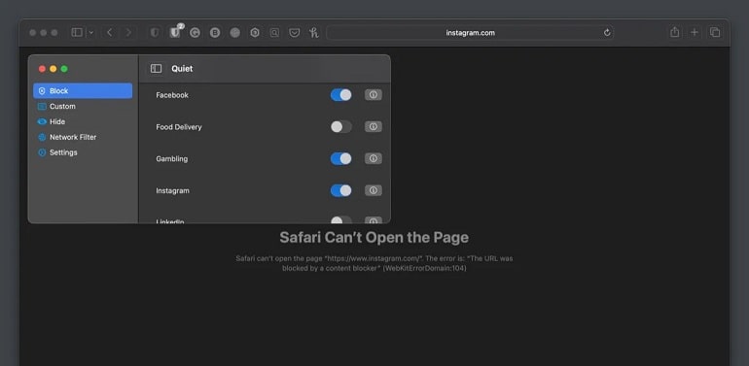Screen dimensions: 749x366
Task: Click the Instagram row label
Action: tap(172, 190)
